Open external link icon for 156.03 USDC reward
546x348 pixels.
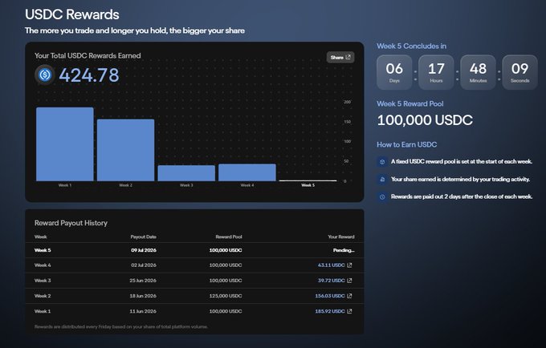(x=349, y=296)
